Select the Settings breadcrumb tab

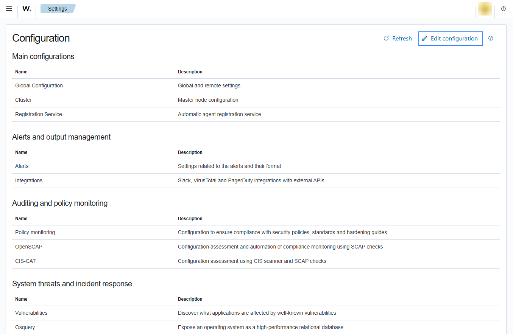click(58, 9)
